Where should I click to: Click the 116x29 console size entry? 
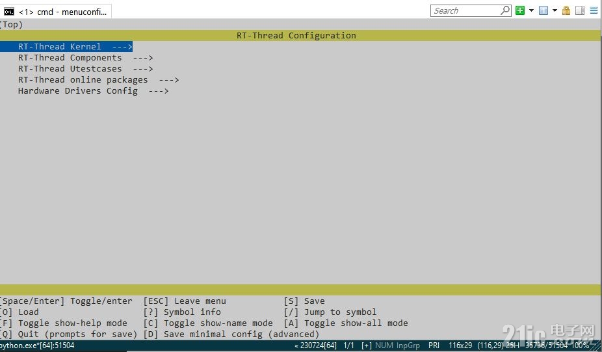460,345
